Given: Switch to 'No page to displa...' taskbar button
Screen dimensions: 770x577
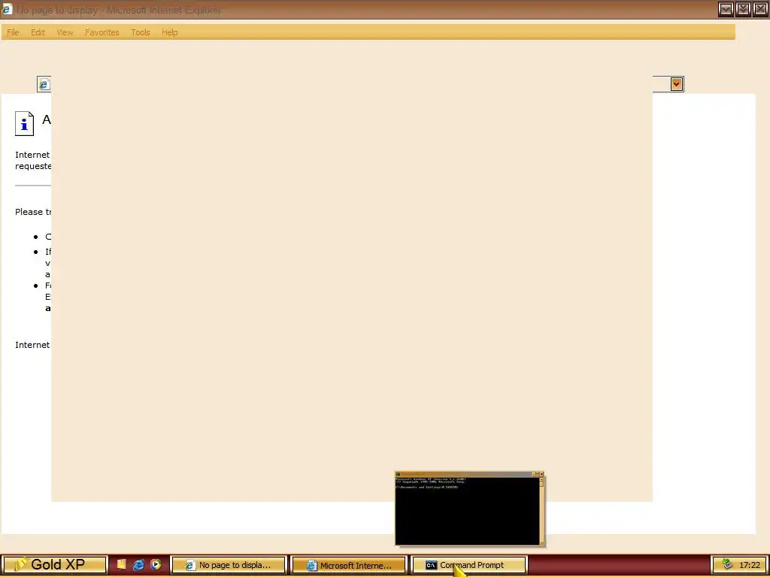Looking at the screenshot, I should pos(229,565).
